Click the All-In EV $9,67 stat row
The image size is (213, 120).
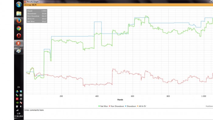tap(37, 19)
